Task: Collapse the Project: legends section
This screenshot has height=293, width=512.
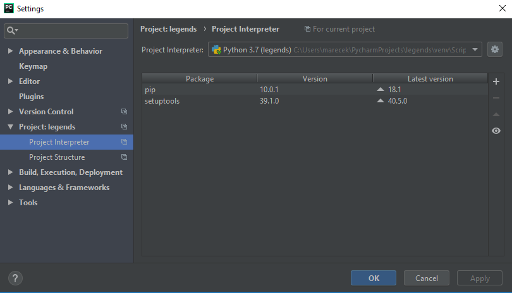Action: 11,127
